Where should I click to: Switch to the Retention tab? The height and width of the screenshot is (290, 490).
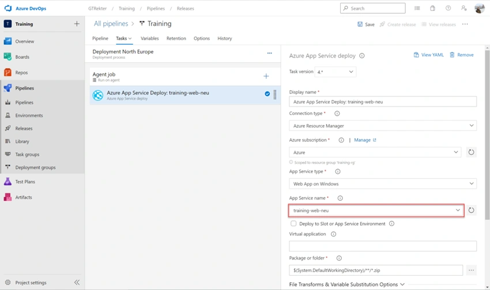pos(176,39)
